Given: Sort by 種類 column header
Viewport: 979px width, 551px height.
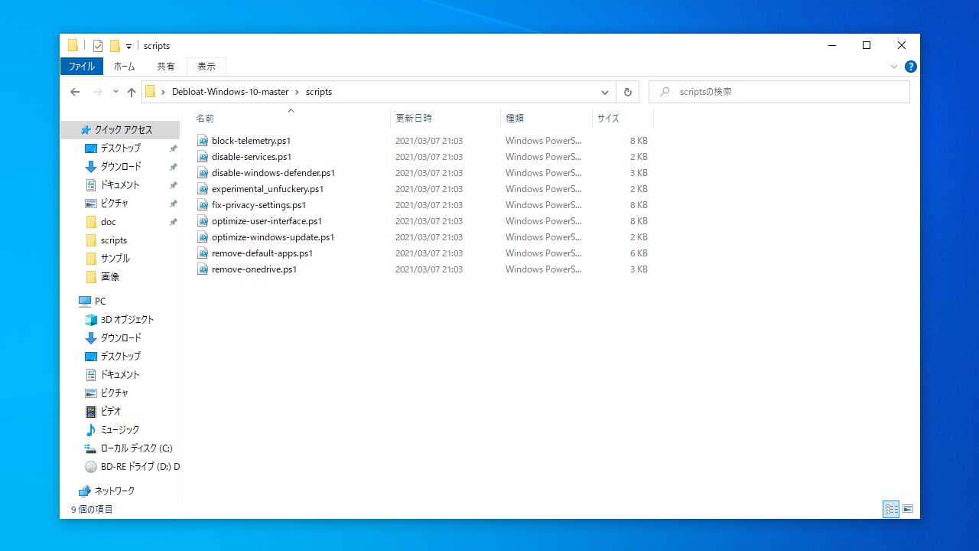Looking at the screenshot, I should point(546,119).
